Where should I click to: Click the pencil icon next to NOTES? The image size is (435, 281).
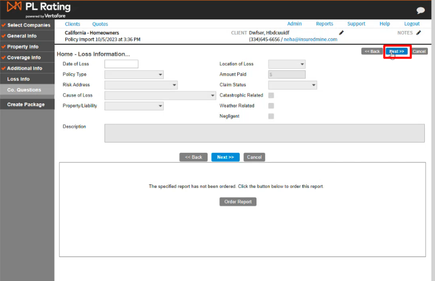[418, 33]
